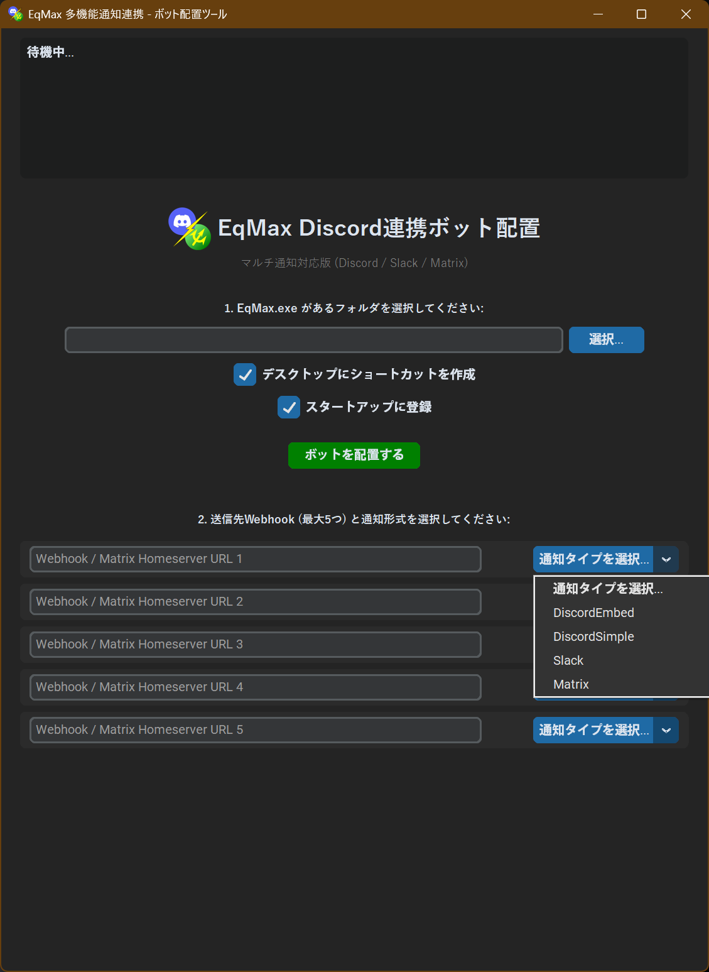Click the EqMax.exe folder path field
This screenshot has height=972, width=709.
tap(313, 340)
